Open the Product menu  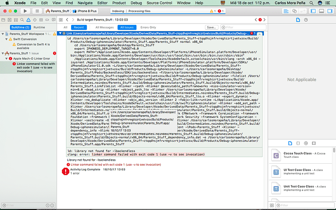(x=119, y=3)
